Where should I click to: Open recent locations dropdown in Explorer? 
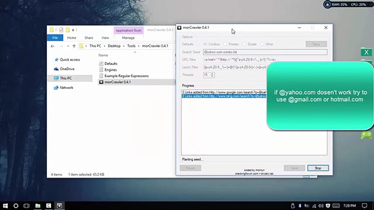[68, 46]
